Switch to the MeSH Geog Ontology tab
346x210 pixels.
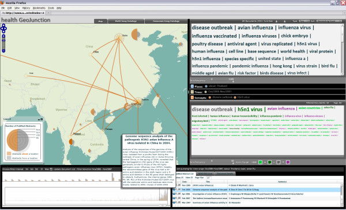pyautogui.click(x=126, y=21)
